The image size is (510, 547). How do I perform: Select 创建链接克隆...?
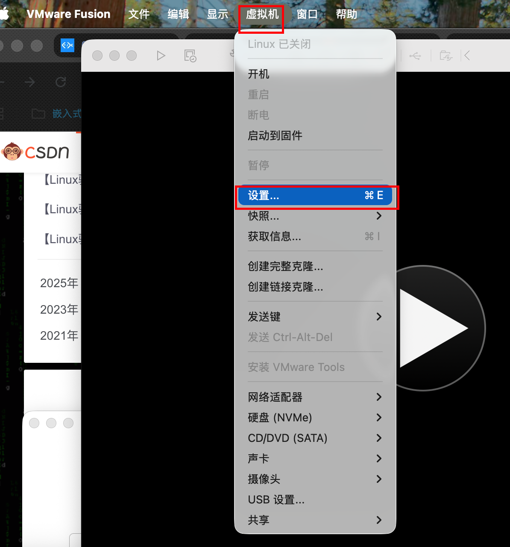tap(315, 287)
